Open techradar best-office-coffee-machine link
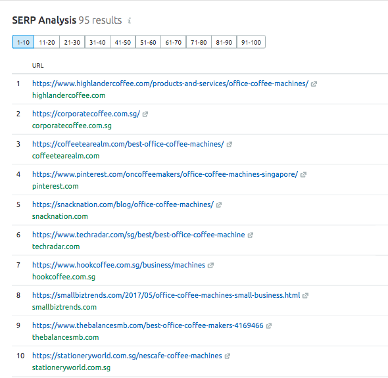Image resolution: width=388 pixels, height=378 pixels. (x=138, y=235)
